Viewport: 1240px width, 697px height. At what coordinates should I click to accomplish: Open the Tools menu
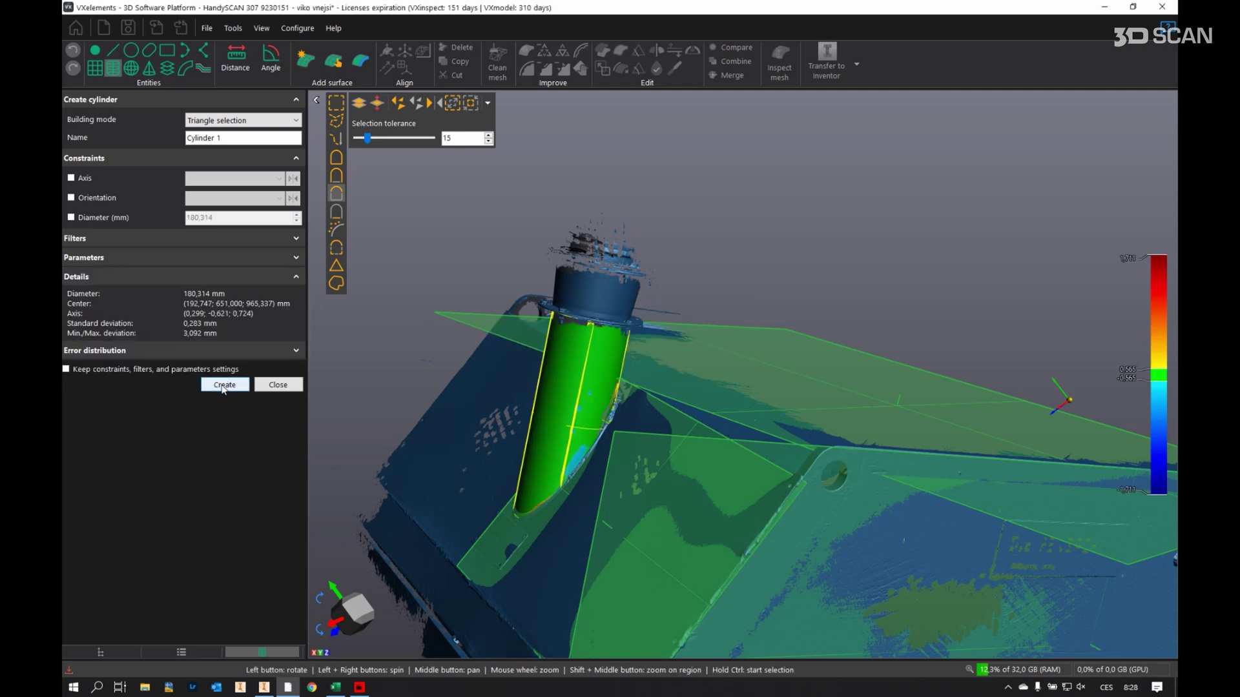pyautogui.click(x=232, y=28)
